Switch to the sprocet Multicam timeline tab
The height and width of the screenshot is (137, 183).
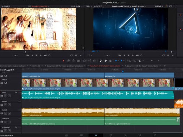(x=13, y=66)
